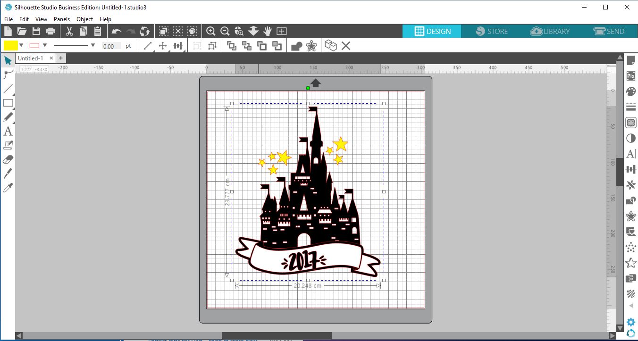Click the Group selected shapes icon
The width and height of the screenshot is (638, 341).
pyautogui.click(x=197, y=46)
